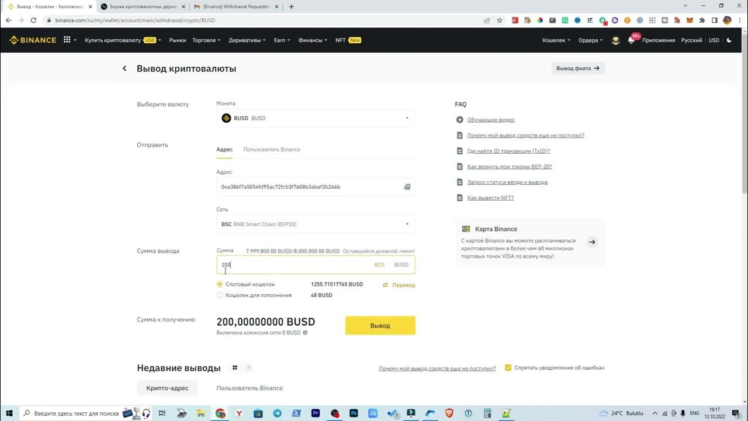Select Спотовый кошелек radio option

click(x=220, y=285)
